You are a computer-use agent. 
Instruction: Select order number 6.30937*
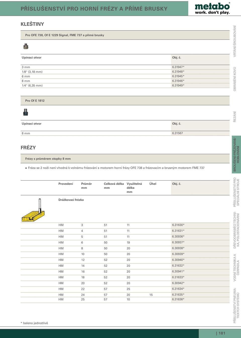(178, 242)
